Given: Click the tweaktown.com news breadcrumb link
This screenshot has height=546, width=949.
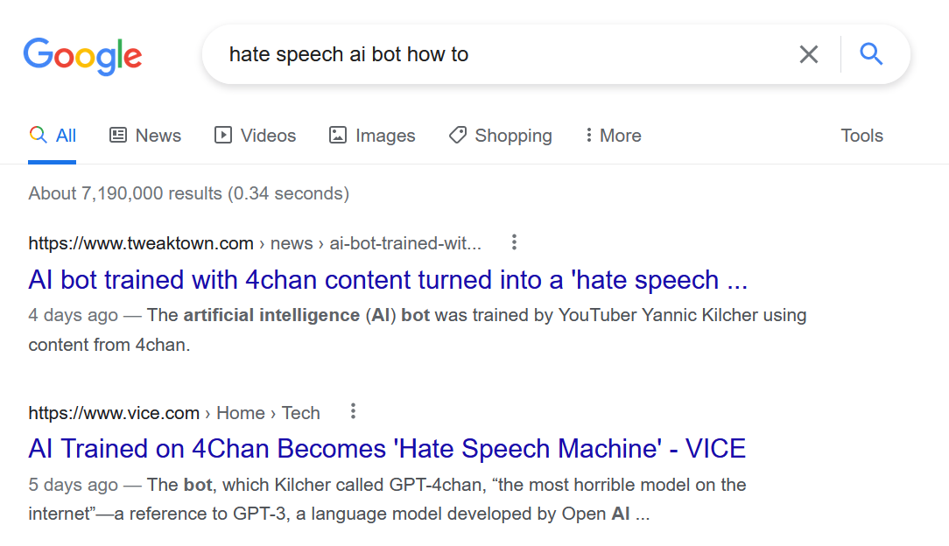Looking at the screenshot, I should click(x=292, y=243).
